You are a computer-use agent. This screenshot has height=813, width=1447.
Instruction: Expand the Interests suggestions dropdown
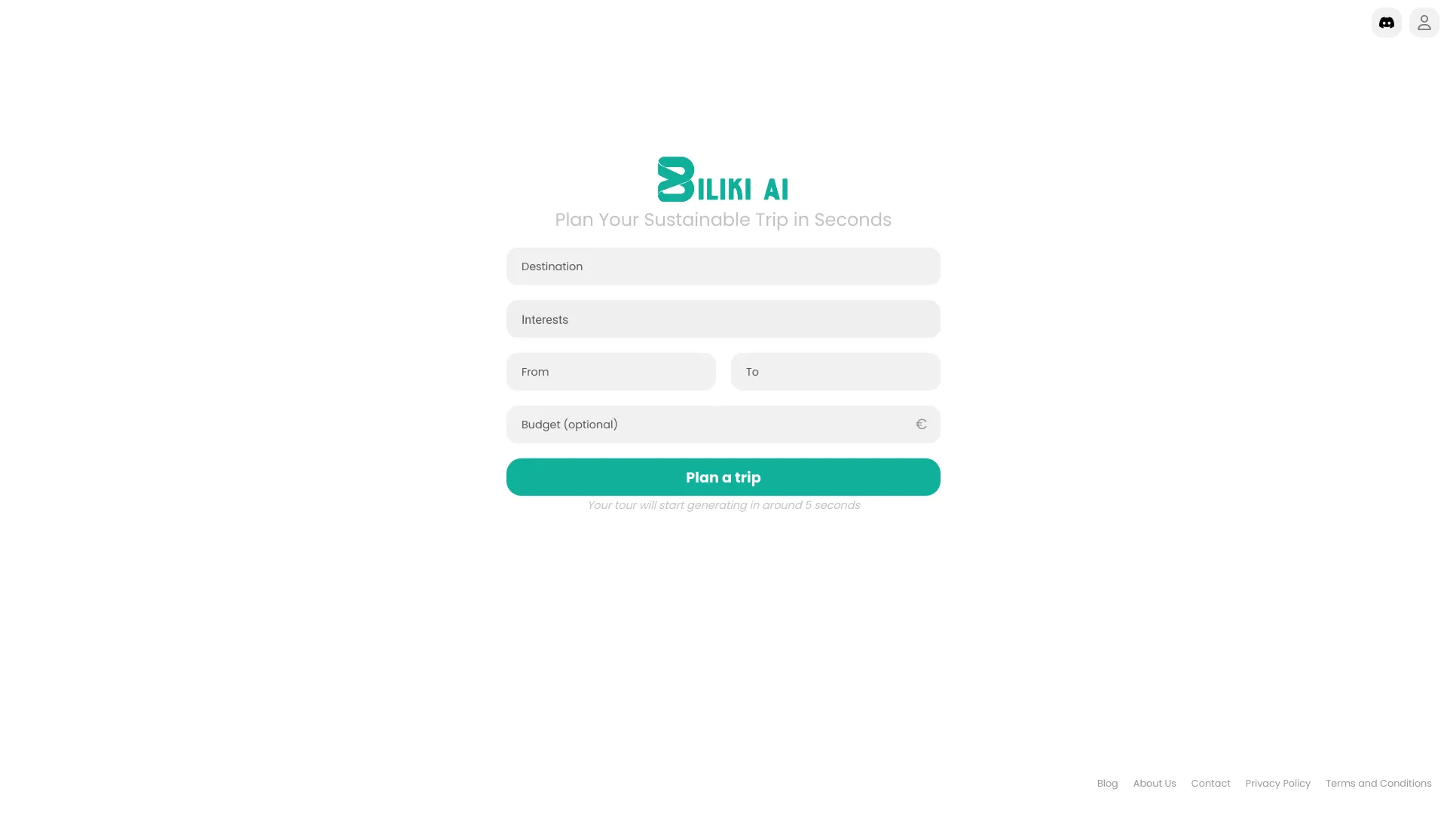point(723,318)
